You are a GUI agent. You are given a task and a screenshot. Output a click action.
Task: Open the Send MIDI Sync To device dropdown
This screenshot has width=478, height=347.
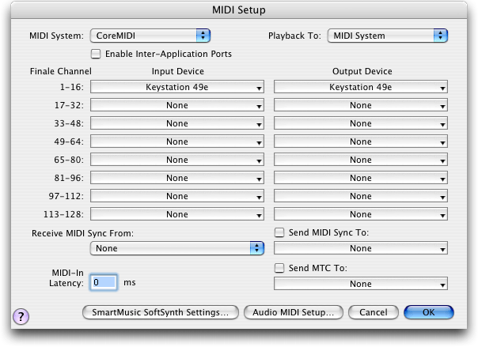tap(361, 248)
